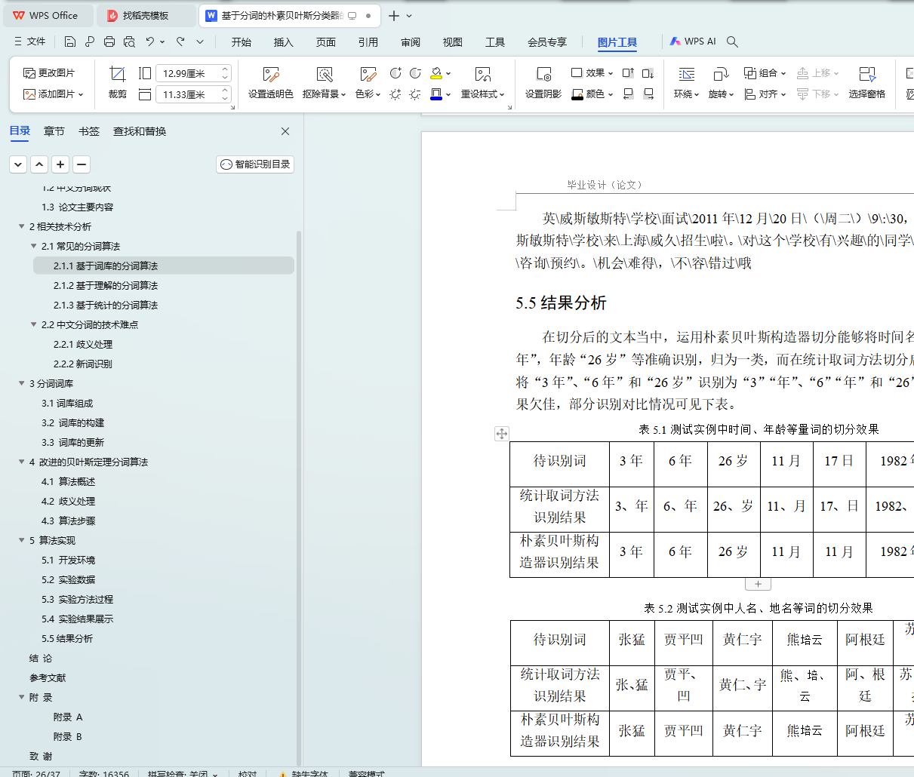914x777 pixels.
Task: Click the outline promote-level plus button
Action: (61, 164)
